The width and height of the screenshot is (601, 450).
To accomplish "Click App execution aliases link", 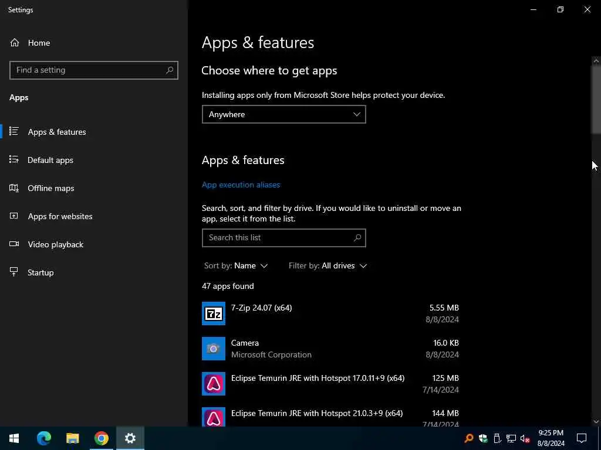I will 241,185.
